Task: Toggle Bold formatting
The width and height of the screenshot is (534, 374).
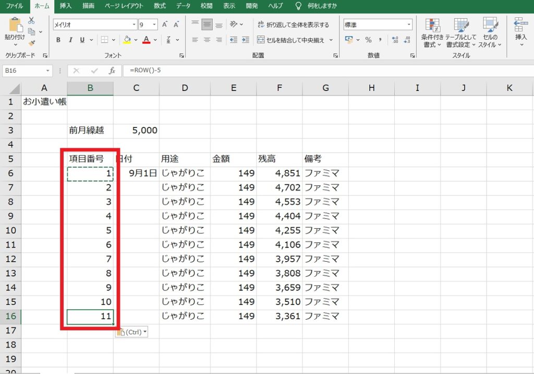Action: point(58,40)
